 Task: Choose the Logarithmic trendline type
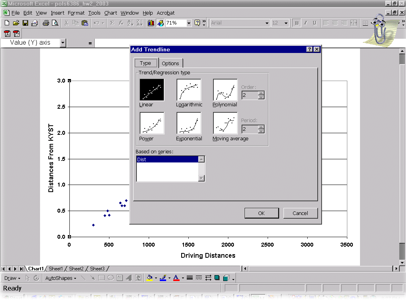tap(189, 90)
